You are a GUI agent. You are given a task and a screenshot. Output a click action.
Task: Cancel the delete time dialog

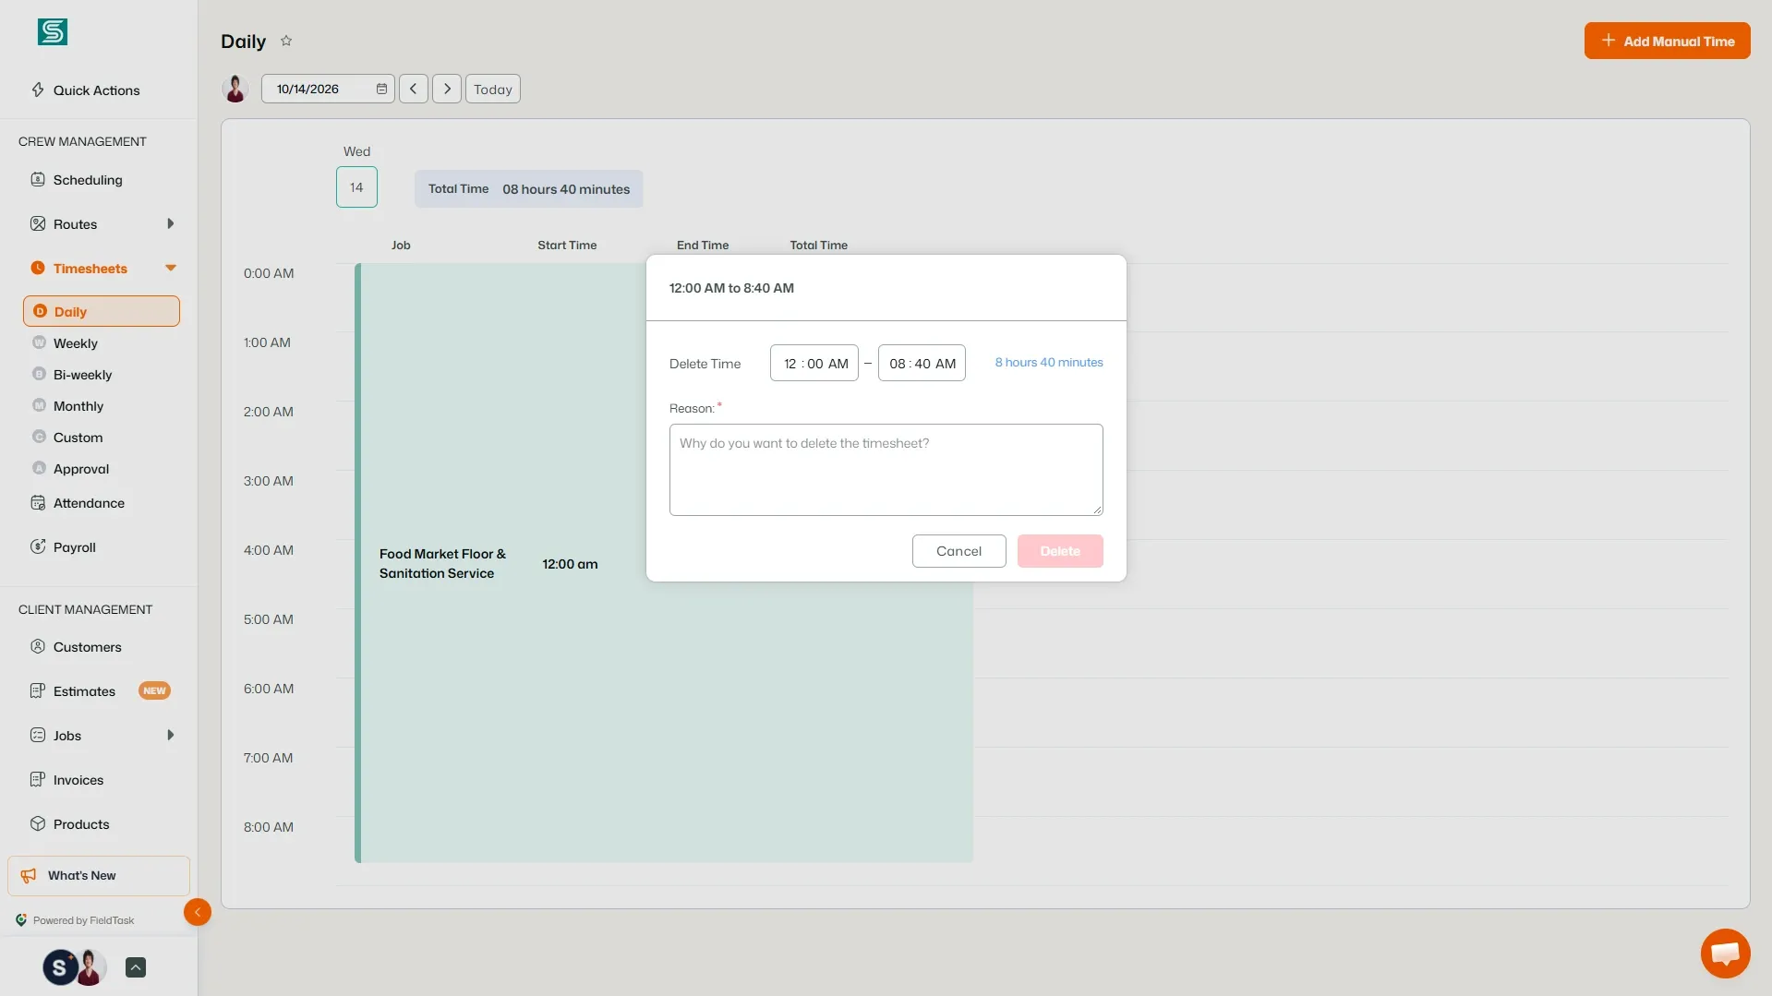(958, 551)
